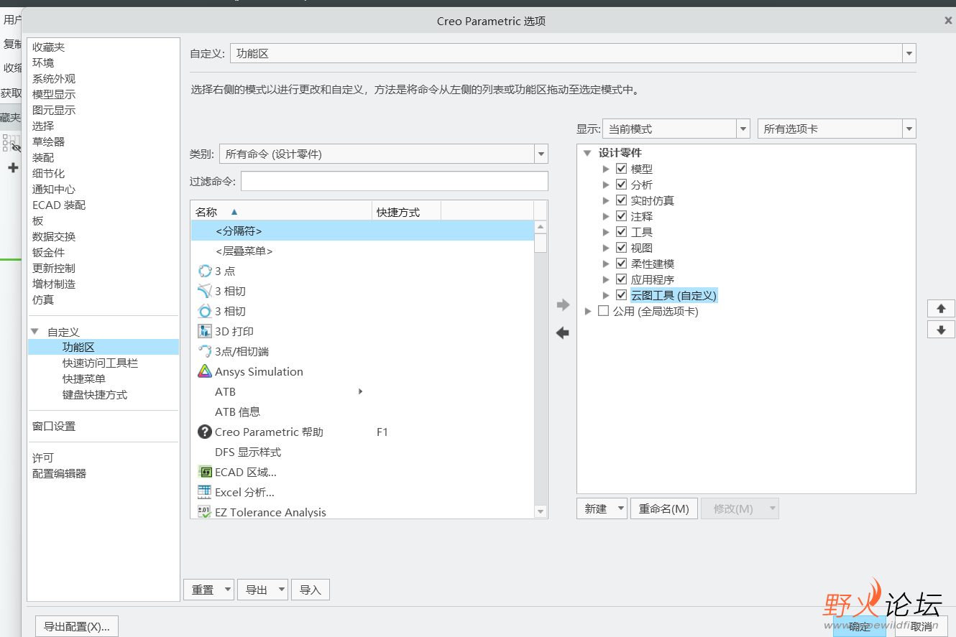
Task: Open the 所有选项卡 dropdown
Action: (x=909, y=129)
